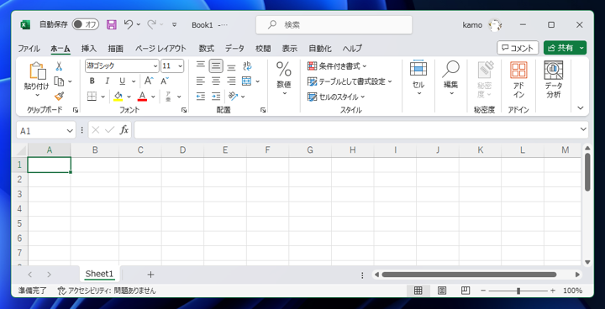Screen dimensions: 605x309
Task: Click the Share button
Action: [560, 48]
